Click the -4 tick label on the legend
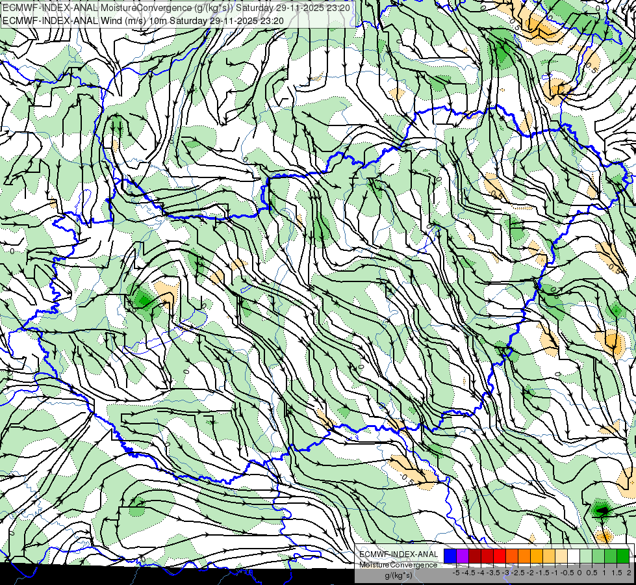This screenshot has height=585, width=636. (481, 573)
